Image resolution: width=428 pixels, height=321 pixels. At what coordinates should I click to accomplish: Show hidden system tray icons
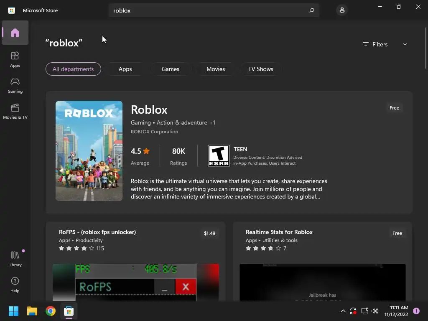[343, 311]
